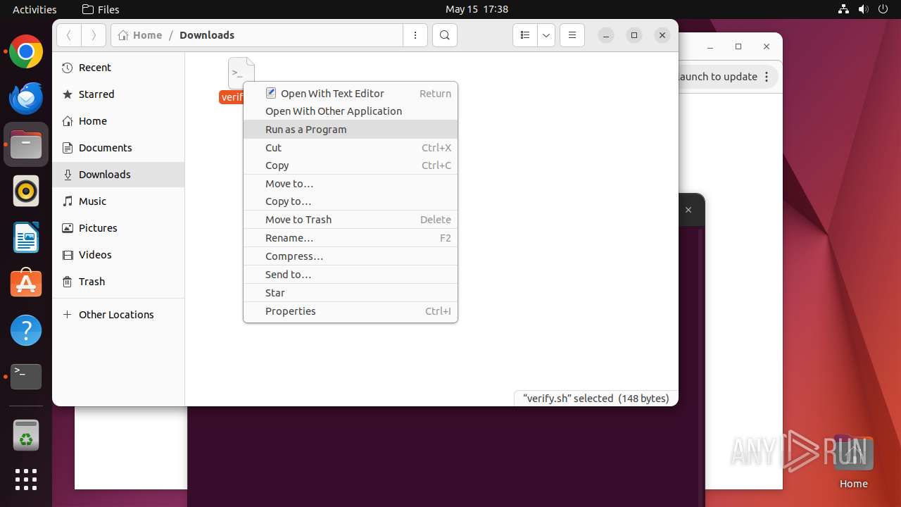Launch Ubuntu Software store from dock

pos(26,284)
